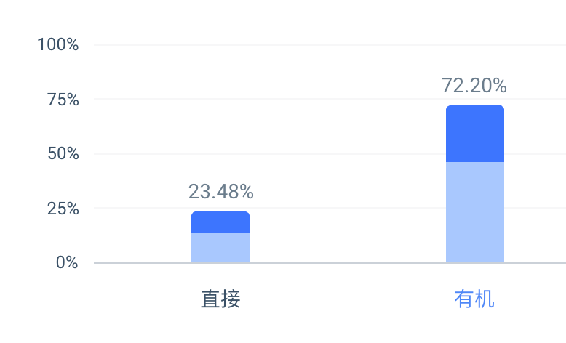Select the dark blue segment of 直接 bar
The width and height of the screenshot is (566, 343).
(220, 222)
